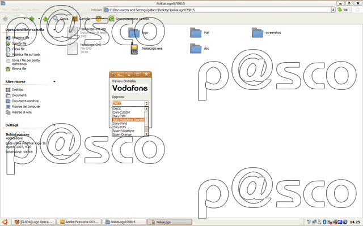
Task: Click the Explorer address bar path field
Action: click(218, 10)
